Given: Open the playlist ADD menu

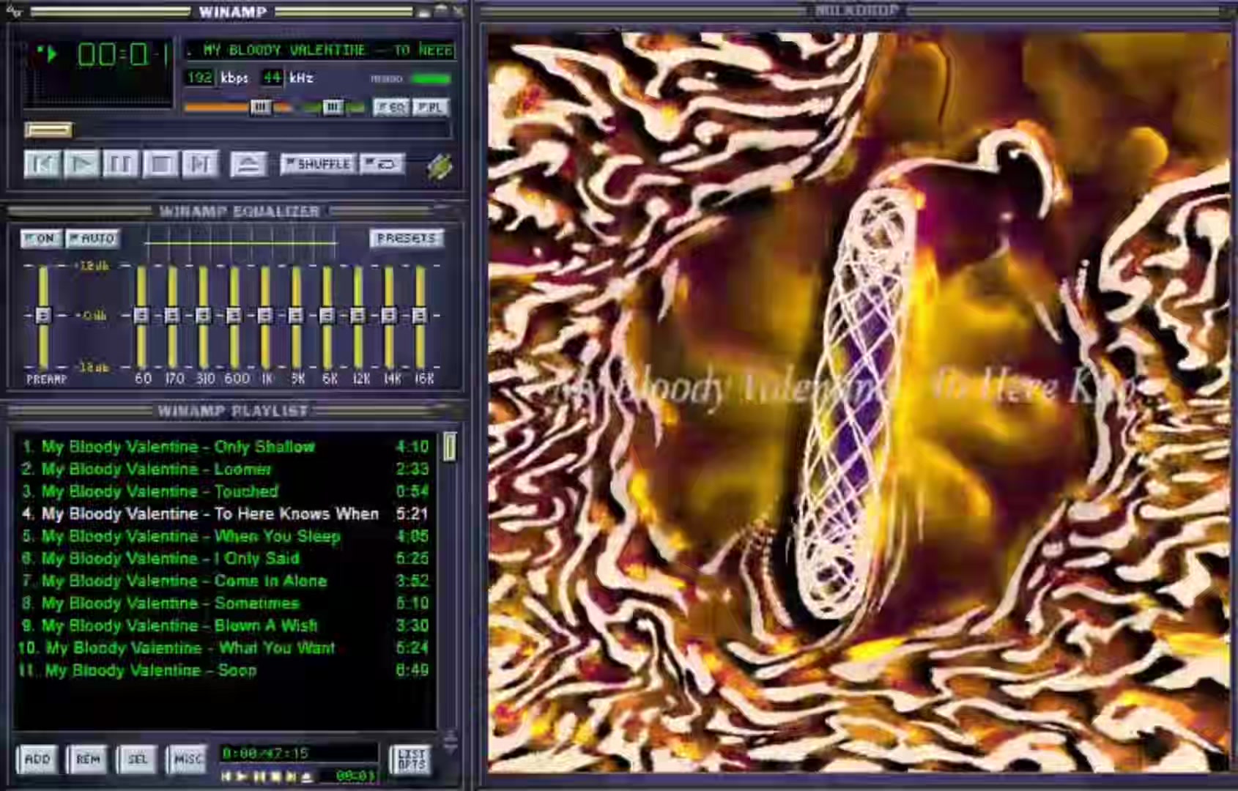Looking at the screenshot, I should pos(37,760).
